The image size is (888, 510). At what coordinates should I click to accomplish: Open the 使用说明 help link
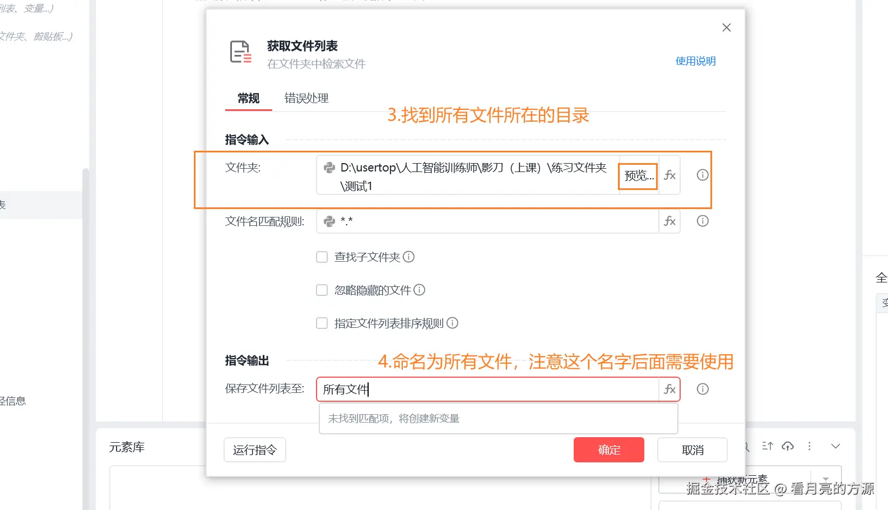(x=695, y=61)
